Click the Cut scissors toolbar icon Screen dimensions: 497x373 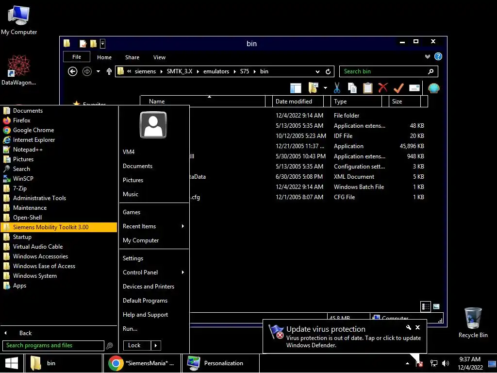pos(337,88)
